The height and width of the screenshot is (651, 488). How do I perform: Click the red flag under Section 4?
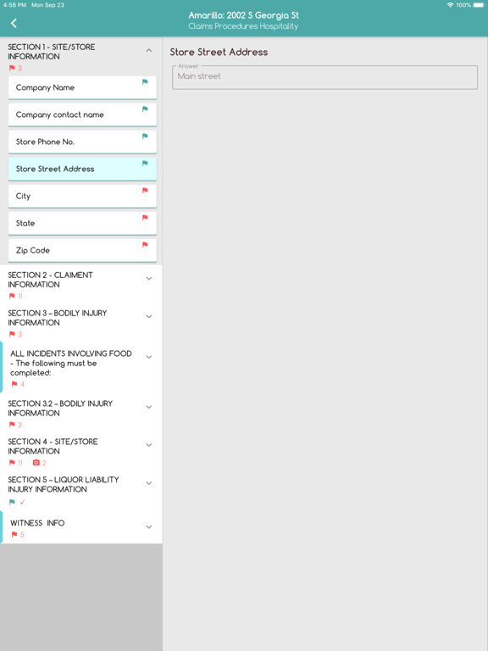tap(12, 463)
